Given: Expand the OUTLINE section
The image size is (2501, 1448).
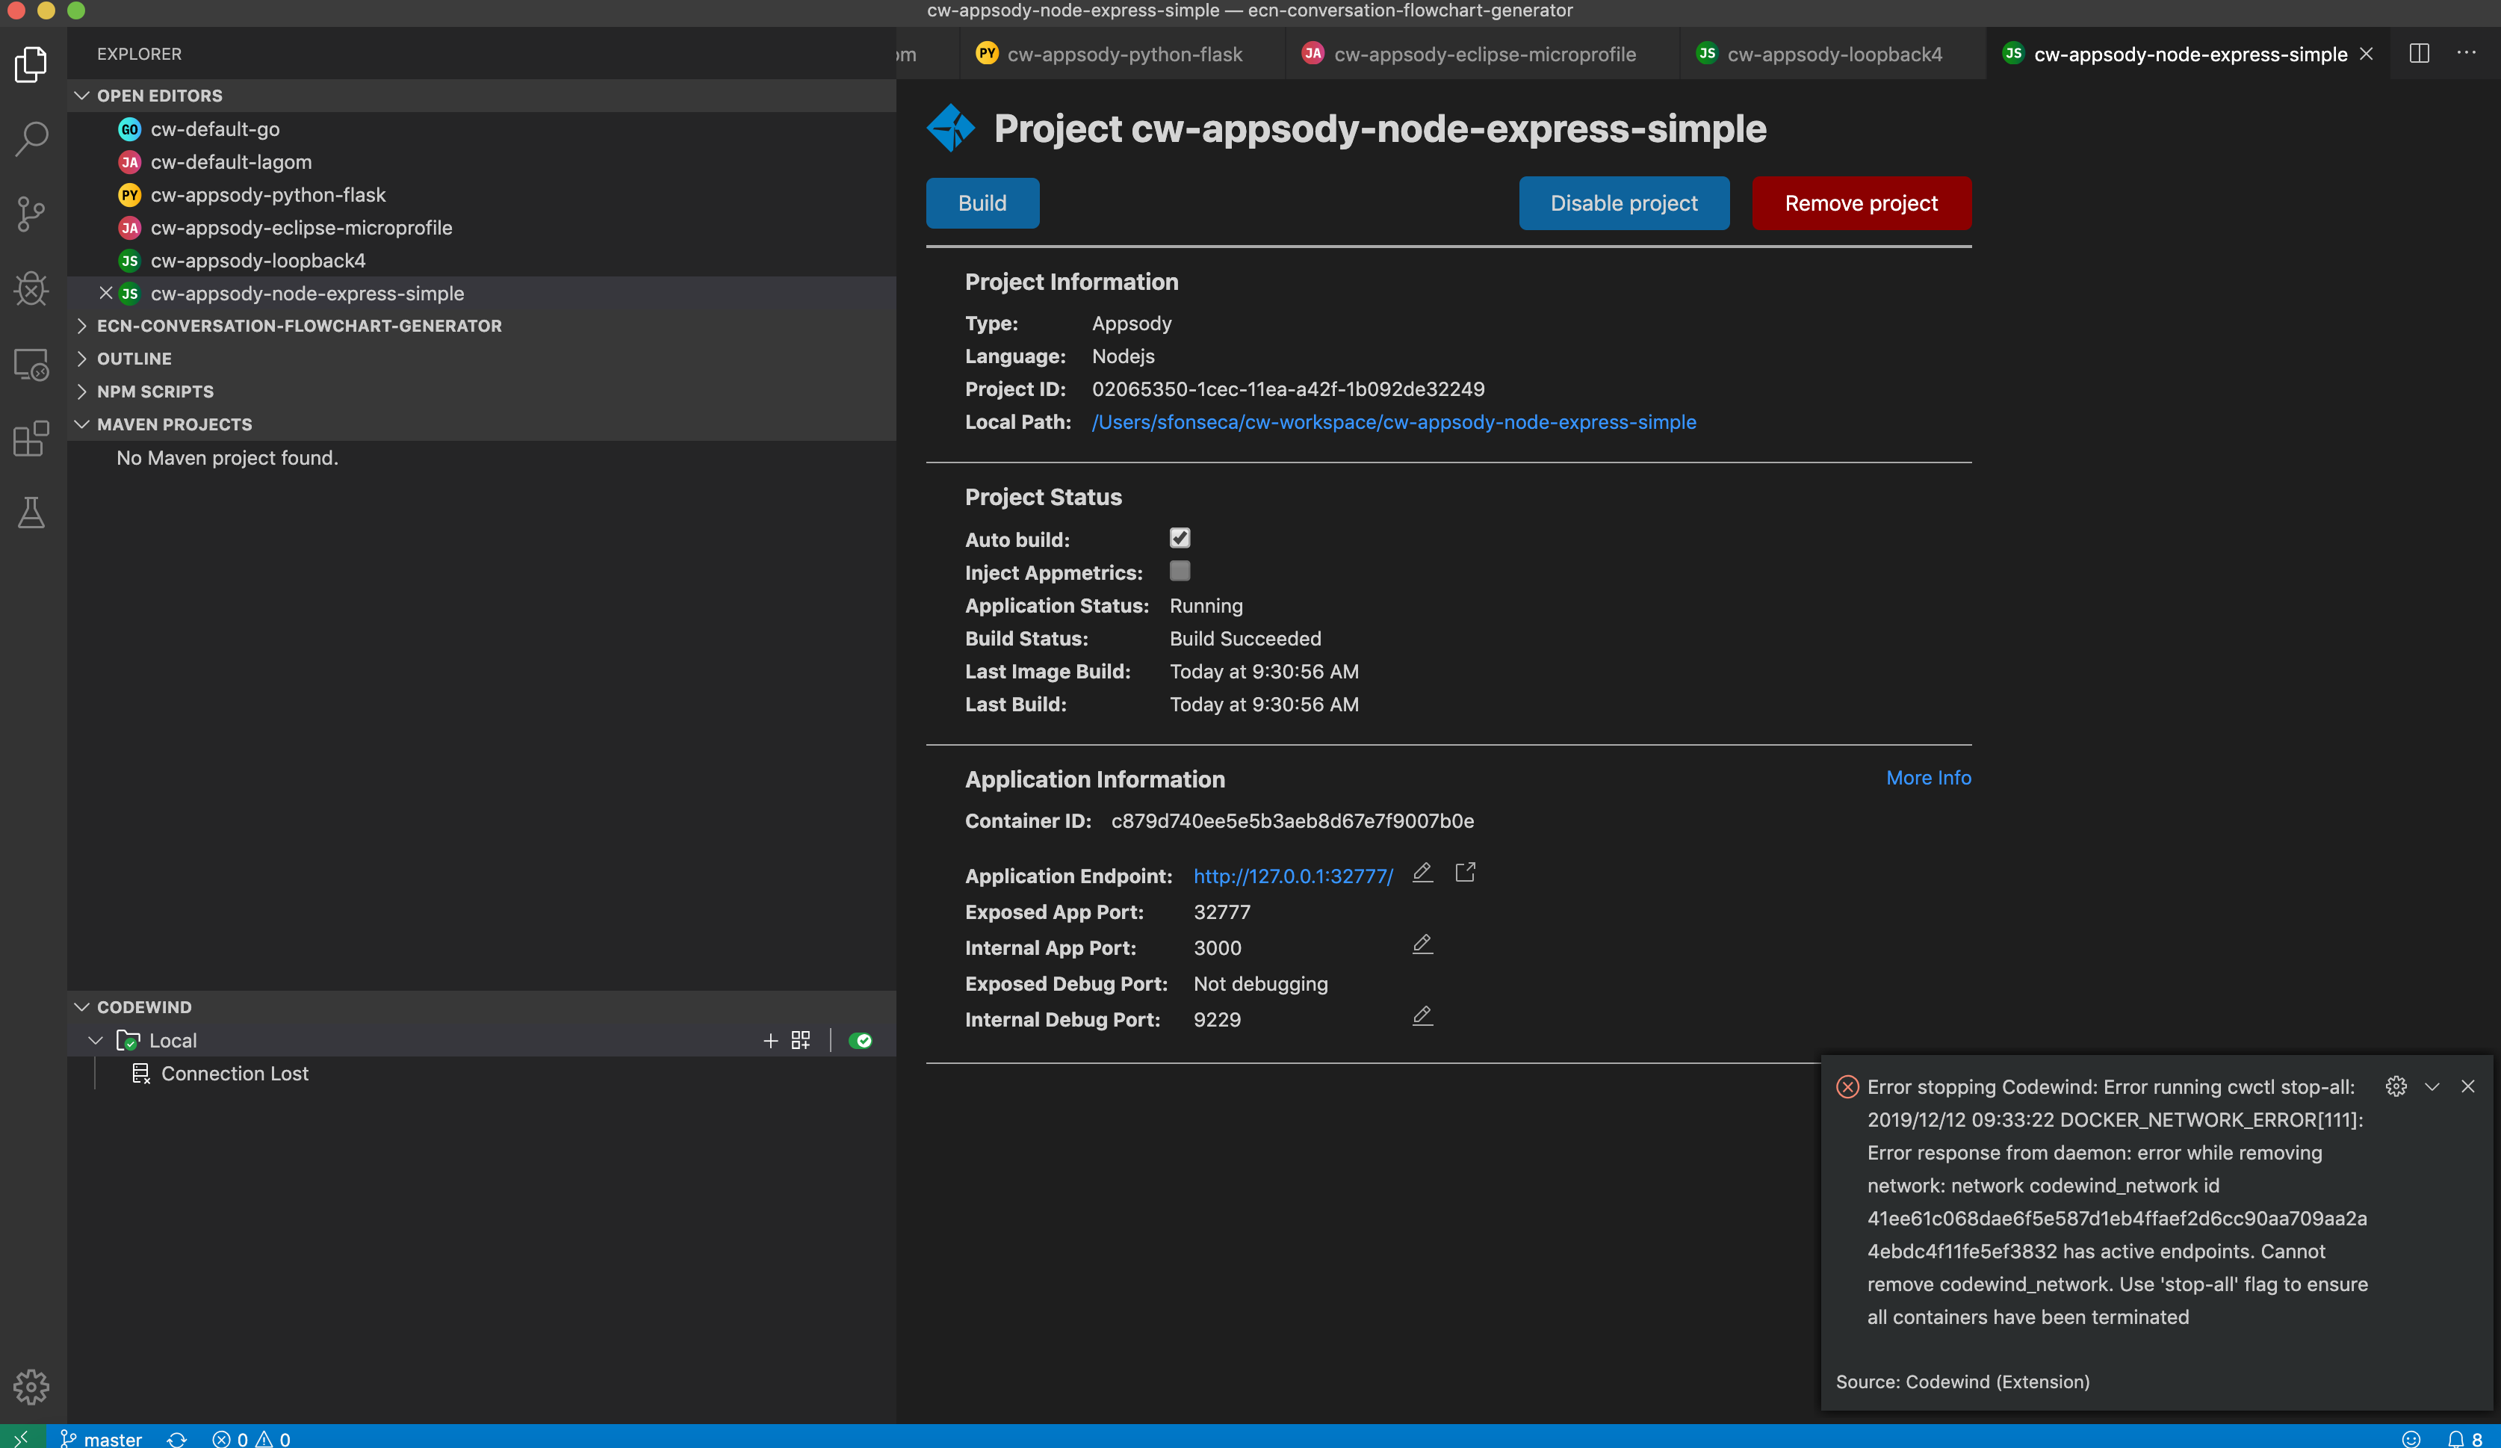Looking at the screenshot, I should coord(135,359).
